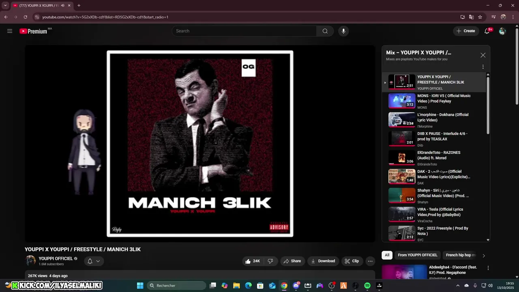Open YouTube account avatar menu
This screenshot has width=519, height=292.
(x=502, y=31)
